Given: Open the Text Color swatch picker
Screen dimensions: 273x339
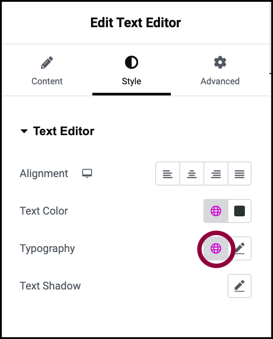Looking at the screenshot, I should [240, 211].
